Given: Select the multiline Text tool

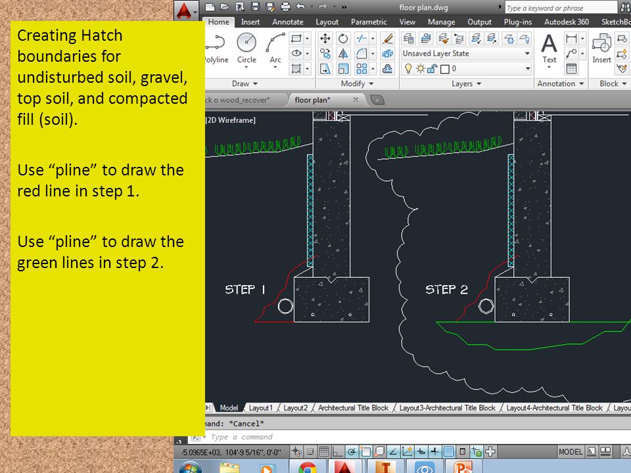Looking at the screenshot, I should click(x=549, y=48).
